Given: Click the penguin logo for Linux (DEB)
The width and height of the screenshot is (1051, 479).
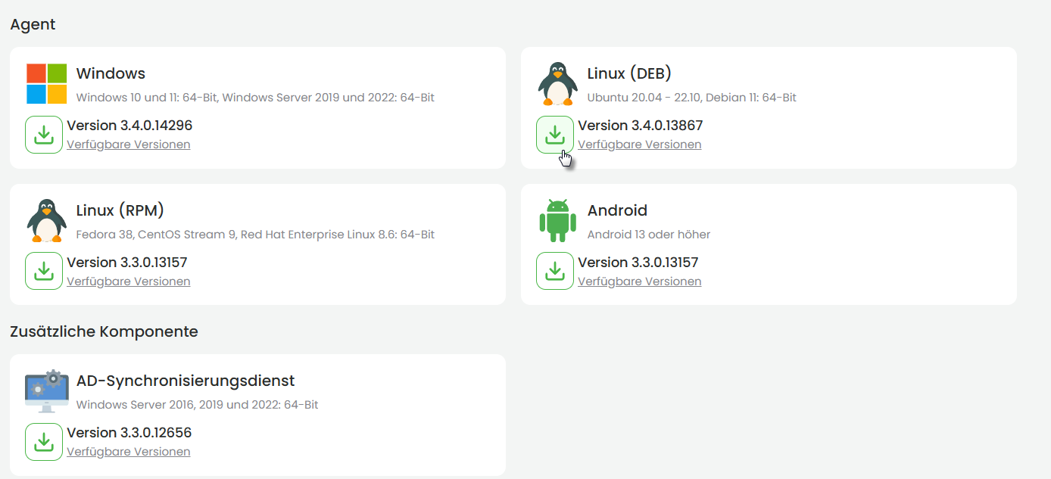Looking at the screenshot, I should click(558, 83).
